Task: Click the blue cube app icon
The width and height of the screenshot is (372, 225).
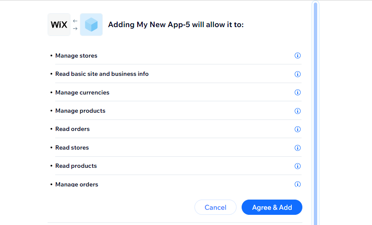Action: [x=91, y=25]
